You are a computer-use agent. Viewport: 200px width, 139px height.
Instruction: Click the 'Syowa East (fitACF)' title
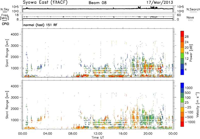45,2
